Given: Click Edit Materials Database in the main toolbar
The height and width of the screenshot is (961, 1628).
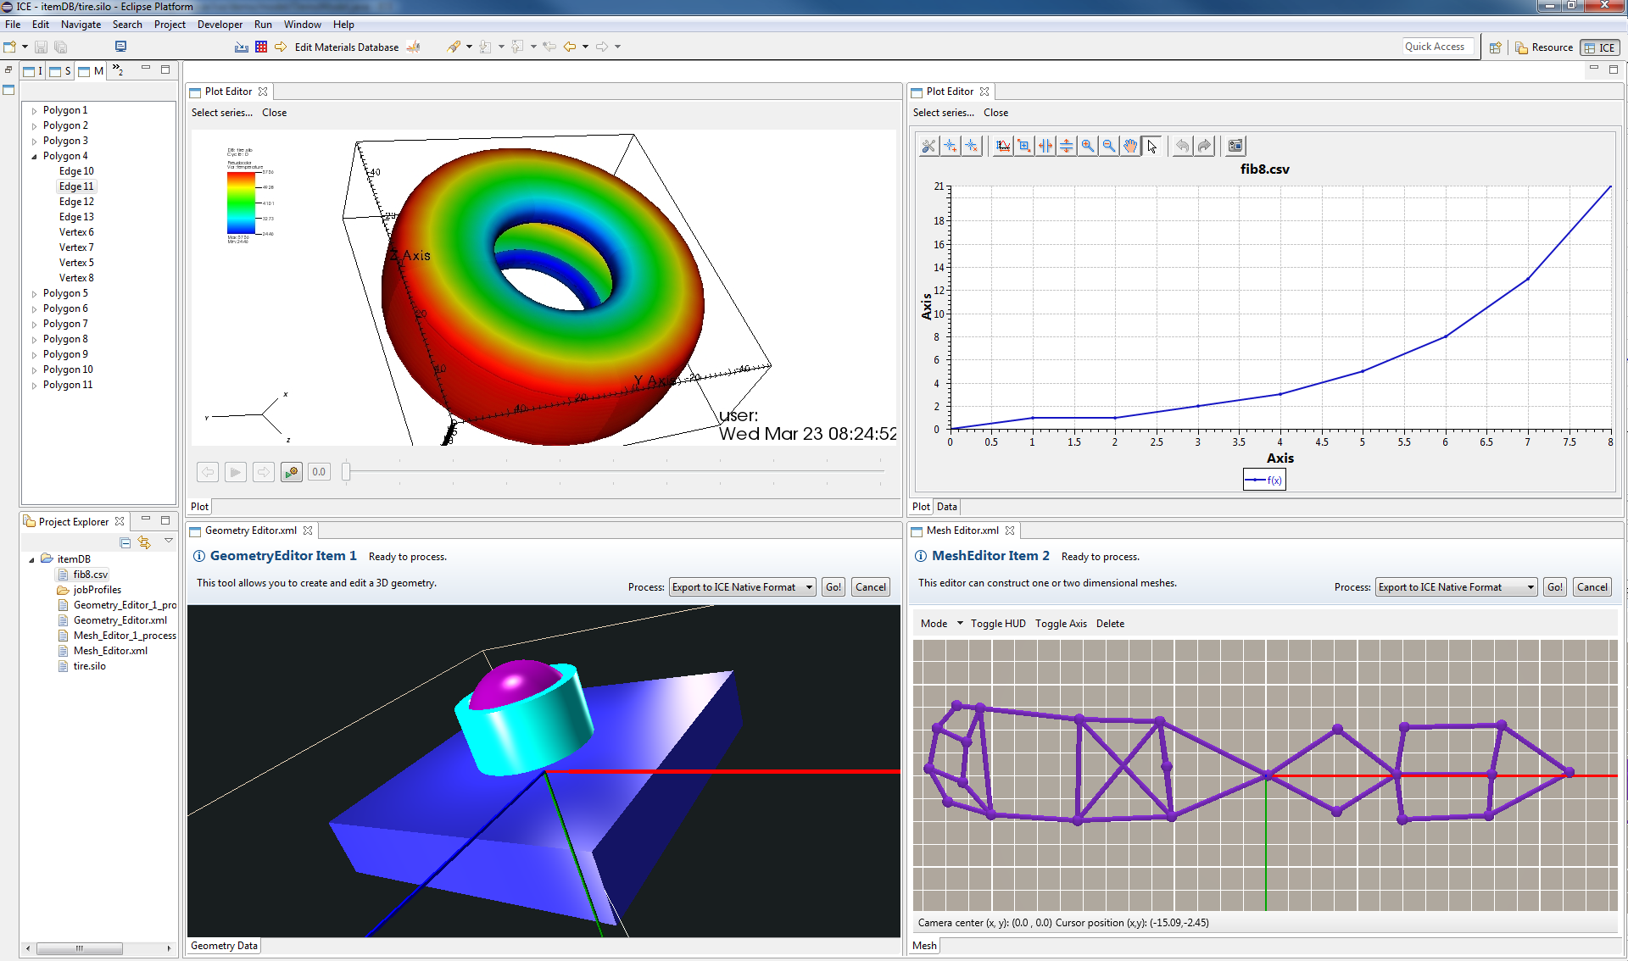Looking at the screenshot, I should (346, 47).
